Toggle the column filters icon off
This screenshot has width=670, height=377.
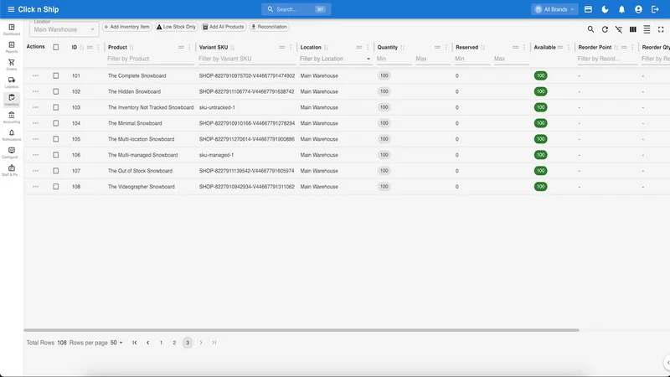click(x=619, y=29)
